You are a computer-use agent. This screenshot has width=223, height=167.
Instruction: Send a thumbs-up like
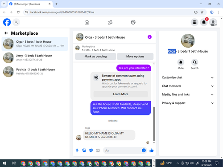click(x=152, y=151)
